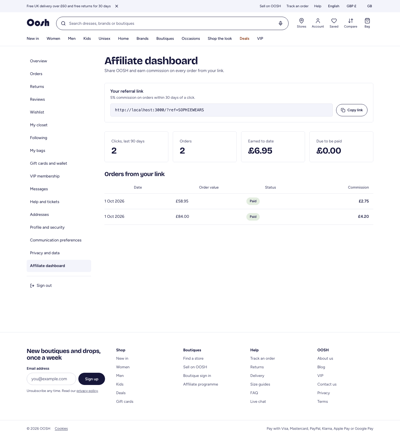Screen dimensions: 400x437
Task: Open the Women navigation menu
Action: click(53, 38)
